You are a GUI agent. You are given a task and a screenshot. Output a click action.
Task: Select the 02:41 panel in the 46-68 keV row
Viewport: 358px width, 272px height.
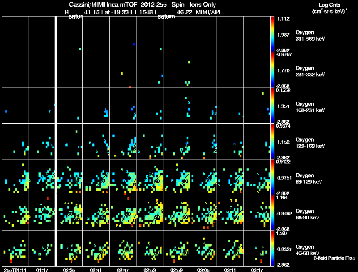96,248
